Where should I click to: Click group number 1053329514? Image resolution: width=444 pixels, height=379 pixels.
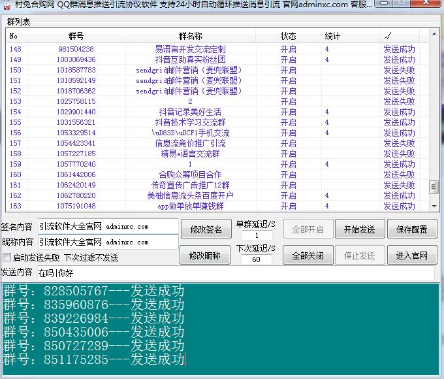click(x=76, y=133)
